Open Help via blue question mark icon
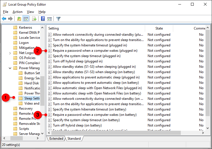This screenshot has height=149, width=212. (x=43, y=19)
